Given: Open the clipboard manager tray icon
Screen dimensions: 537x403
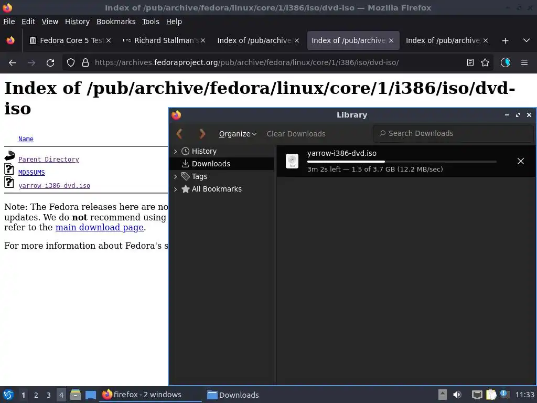Looking at the screenshot, I should pos(491,395).
